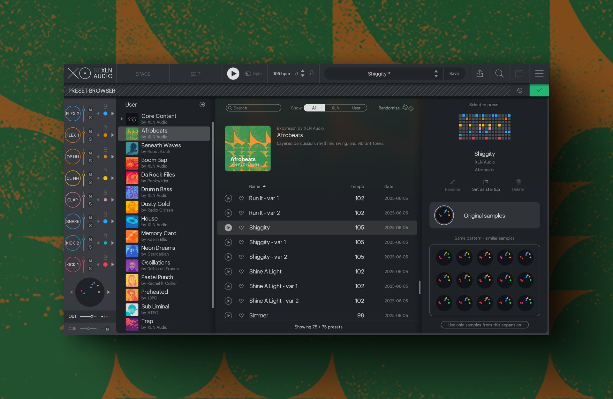
Task: Expand the Core Content expansion
Action: (x=122, y=119)
